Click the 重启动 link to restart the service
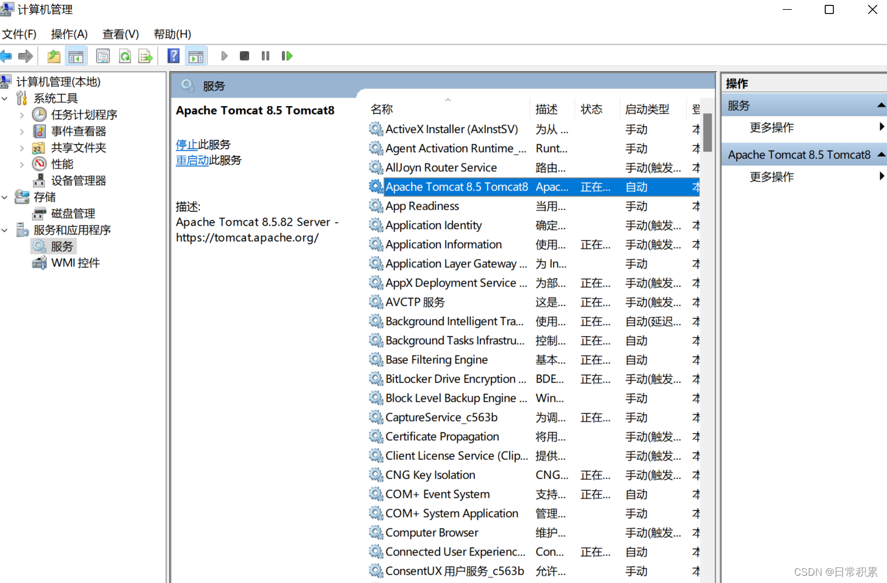Screen dimensions: 887x583 coord(192,160)
